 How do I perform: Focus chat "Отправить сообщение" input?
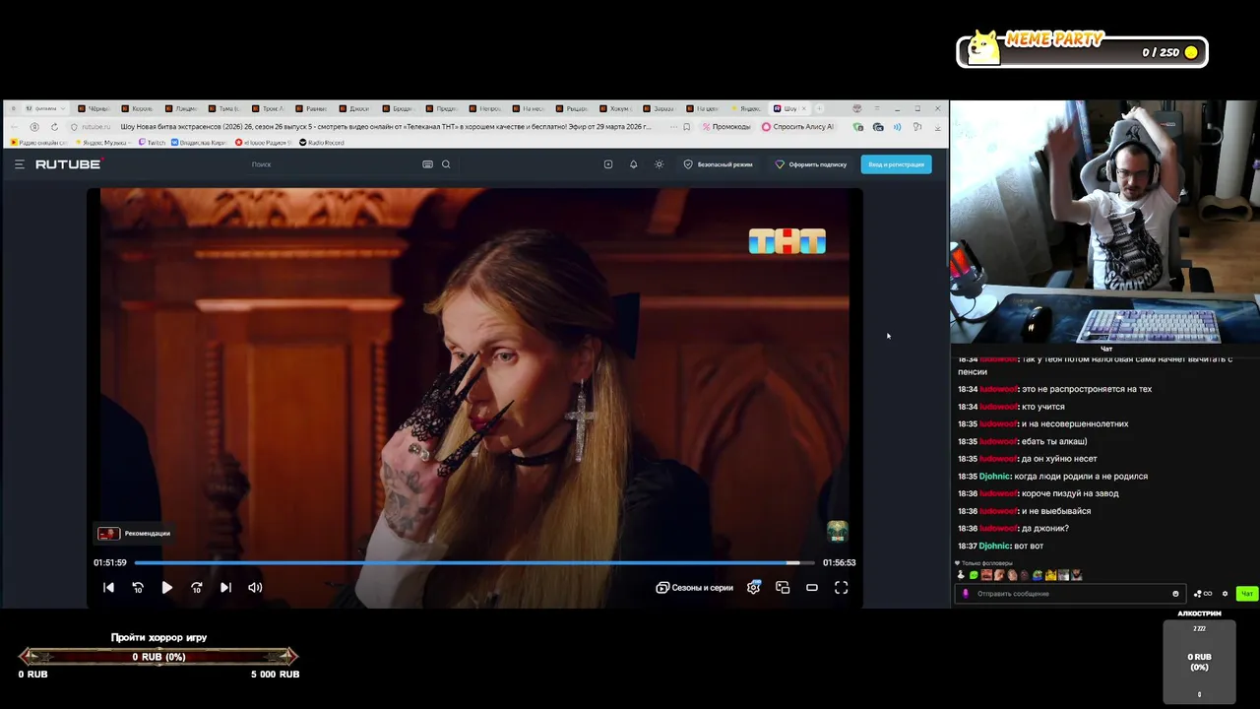[1068, 594]
